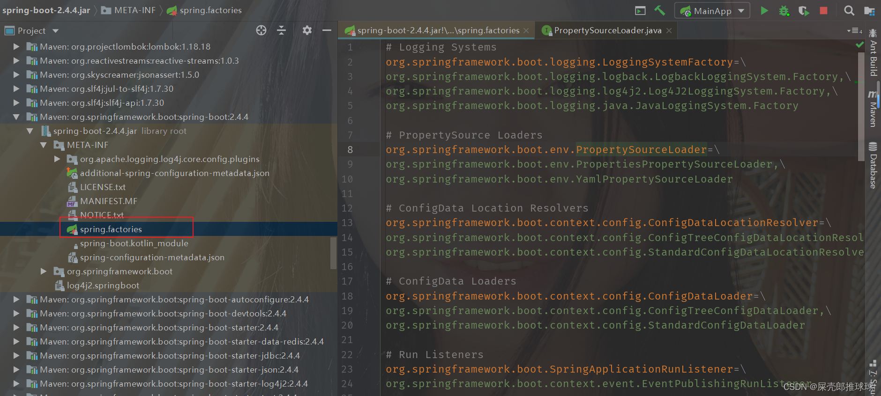881x396 pixels.
Task: Select Maven spring-boot-starter-log4j2 library
Action: click(174, 384)
